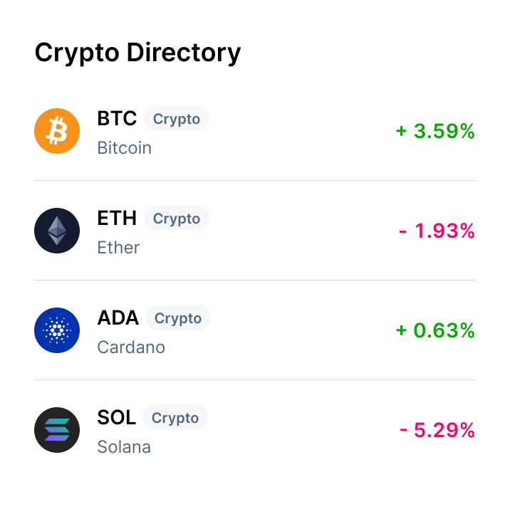510x514 pixels.
Task: Select the Cardano name label
Action: point(131,347)
